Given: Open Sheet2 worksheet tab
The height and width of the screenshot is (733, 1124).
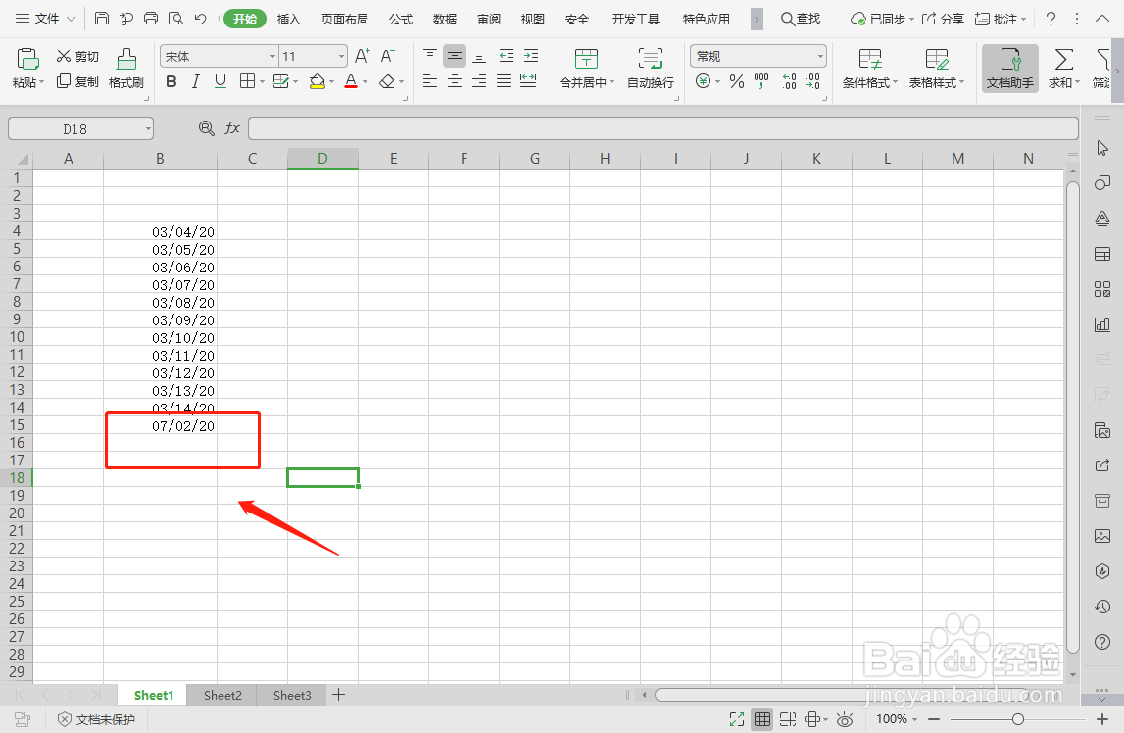Looking at the screenshot, I should [x=222, y=695].
